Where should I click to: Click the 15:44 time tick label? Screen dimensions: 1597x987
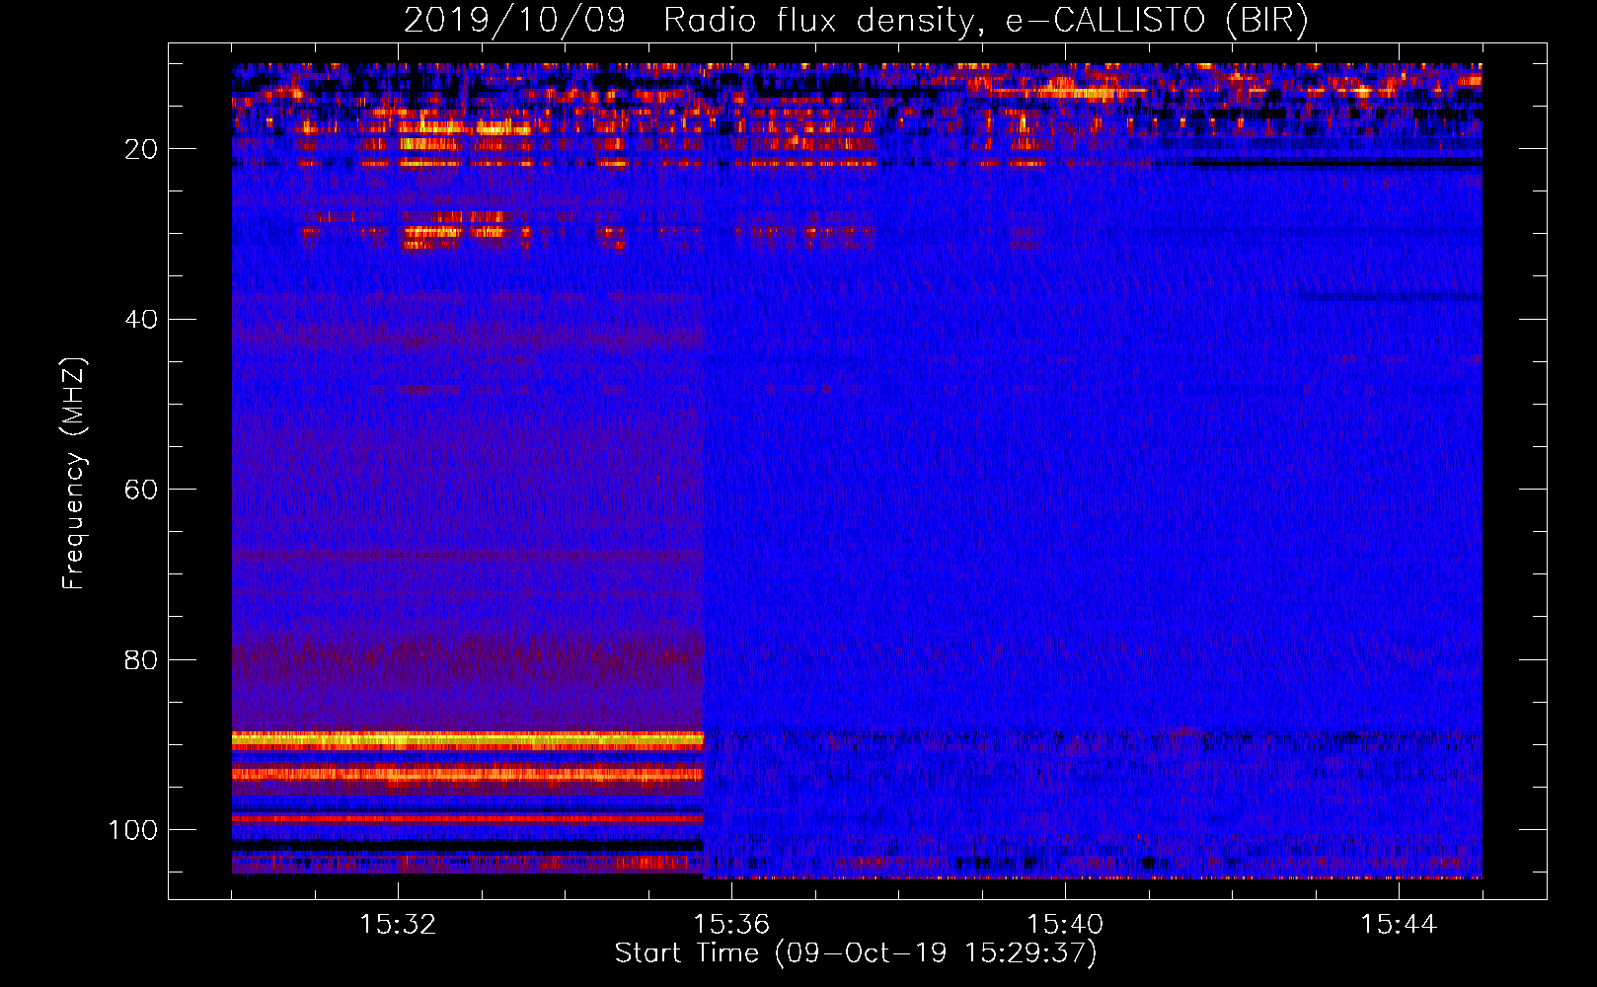coord(1399,925)
